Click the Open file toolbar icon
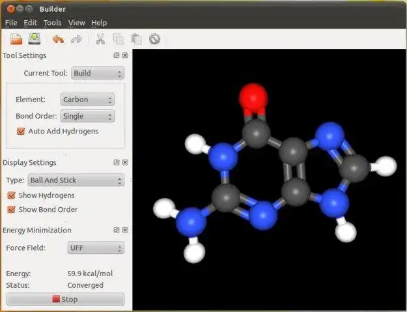407x312 pixels. (16, 39)
